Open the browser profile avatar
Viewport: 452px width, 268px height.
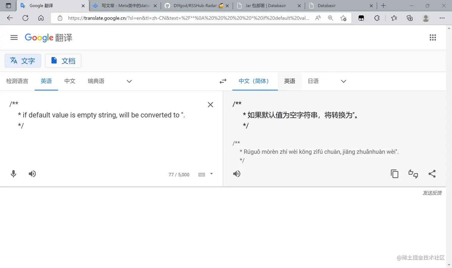[426, 18]
